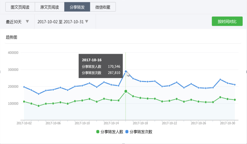Image resolution: width=247 pixels, height=144 pixels.
Task: Select the 分享转发 tab
Action: pyautogui.click(x=77, y=7)
